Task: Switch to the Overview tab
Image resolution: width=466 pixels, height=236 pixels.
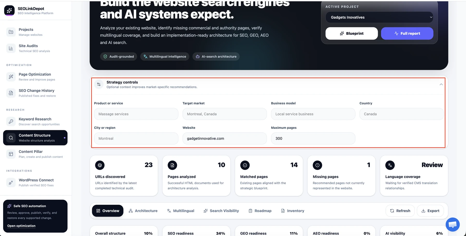Action: tap(108, 211)
